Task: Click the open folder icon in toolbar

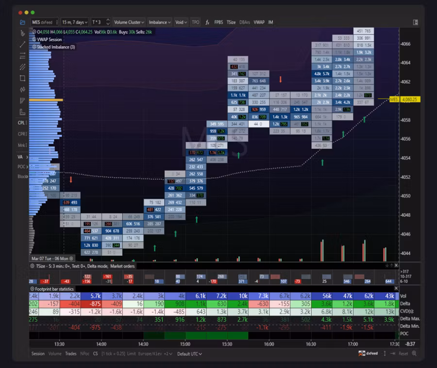Action: tap(22, 22)
